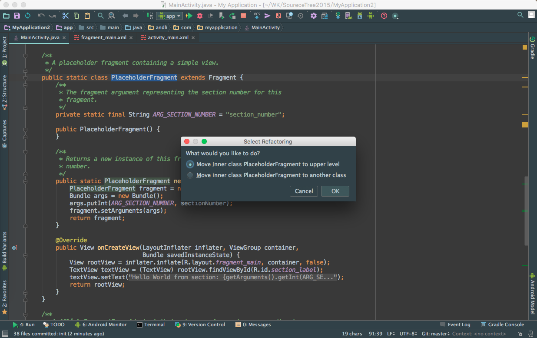Save all files with the floppy icon
This screenshot has width=537, height=338.
tap(17, 16)
